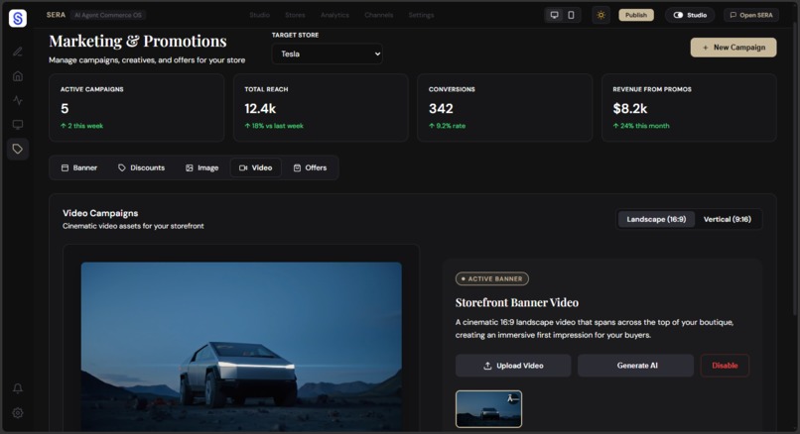Click the Marketing & Promotions title
The height and width of the screenshot is (434, 800).
(138, 41)
